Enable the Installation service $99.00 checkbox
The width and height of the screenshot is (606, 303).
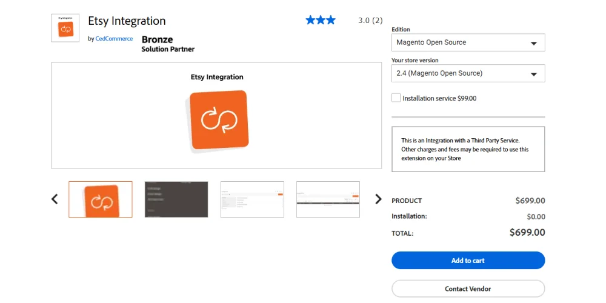396,98
